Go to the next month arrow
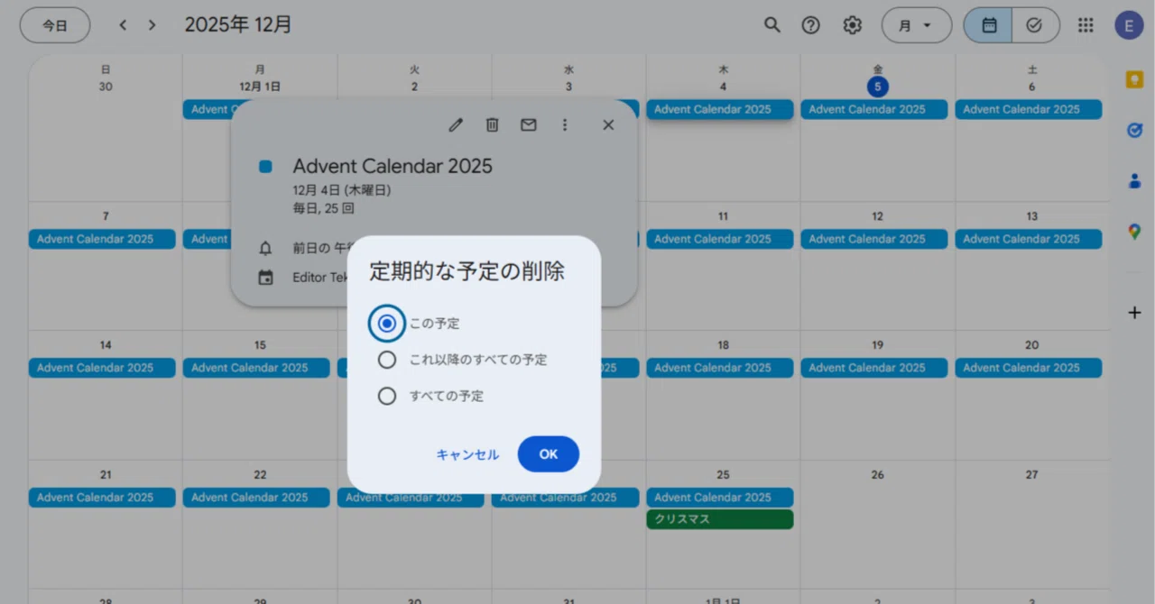This screenshot has height=604, width=1155. click(152, 25)
